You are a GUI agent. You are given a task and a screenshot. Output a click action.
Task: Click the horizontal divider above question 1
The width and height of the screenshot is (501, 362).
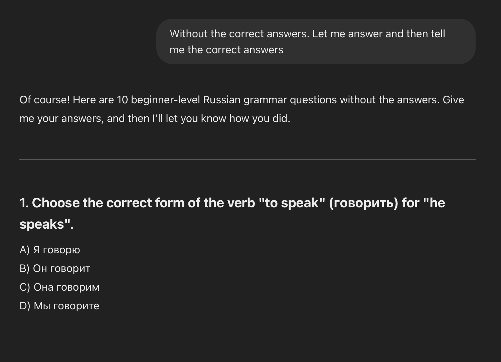point(247,160)
